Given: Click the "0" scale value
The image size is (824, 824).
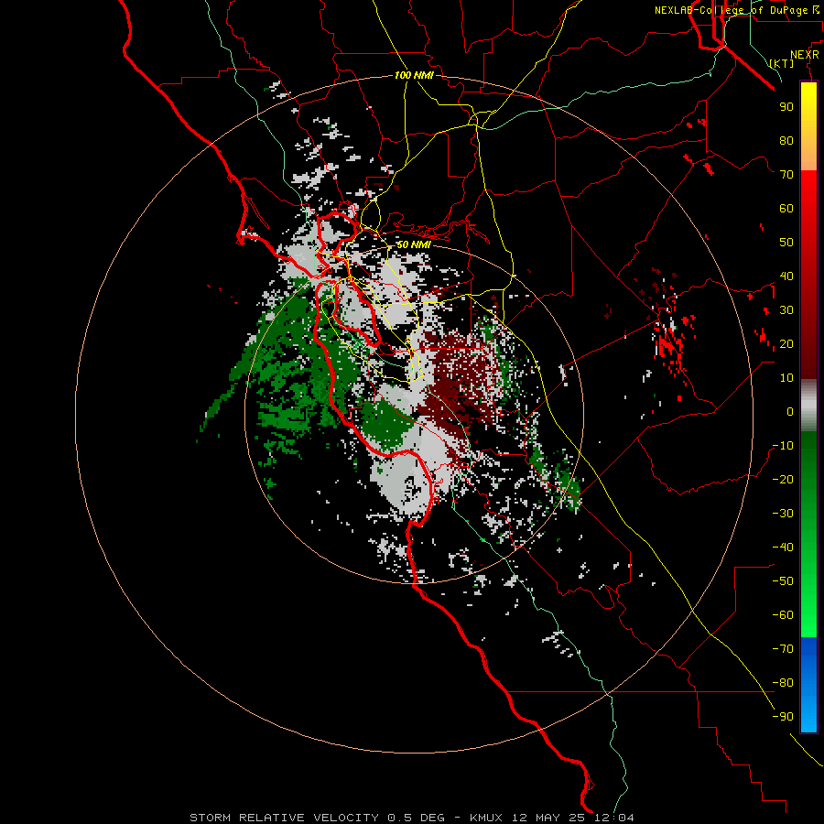Looking at the screenshot, I should pos(790,411).
